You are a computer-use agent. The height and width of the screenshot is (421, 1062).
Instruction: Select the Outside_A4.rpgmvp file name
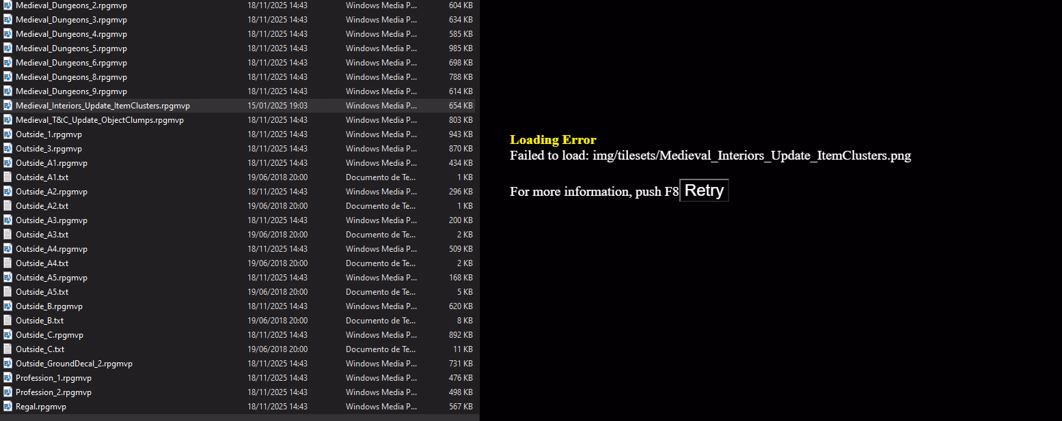(51, 249)
